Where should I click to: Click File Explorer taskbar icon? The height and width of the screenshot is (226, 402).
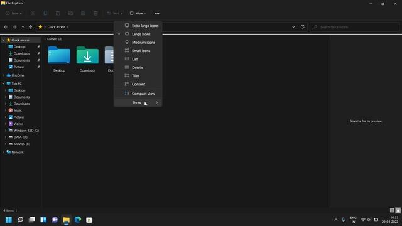[67, 220]
